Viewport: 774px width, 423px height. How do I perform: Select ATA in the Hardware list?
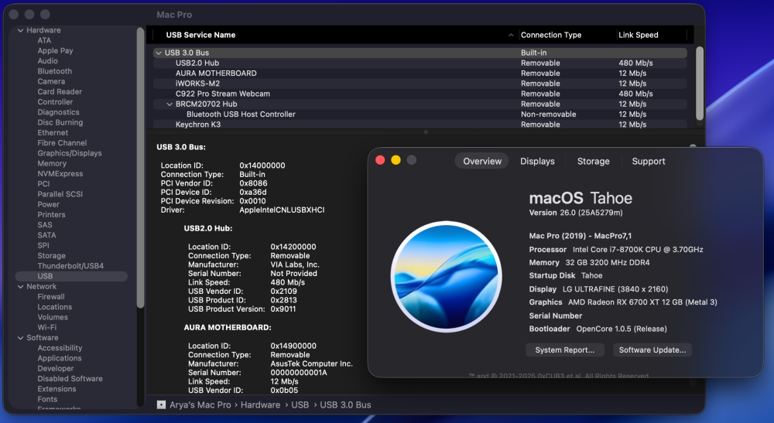pos(44,40)
